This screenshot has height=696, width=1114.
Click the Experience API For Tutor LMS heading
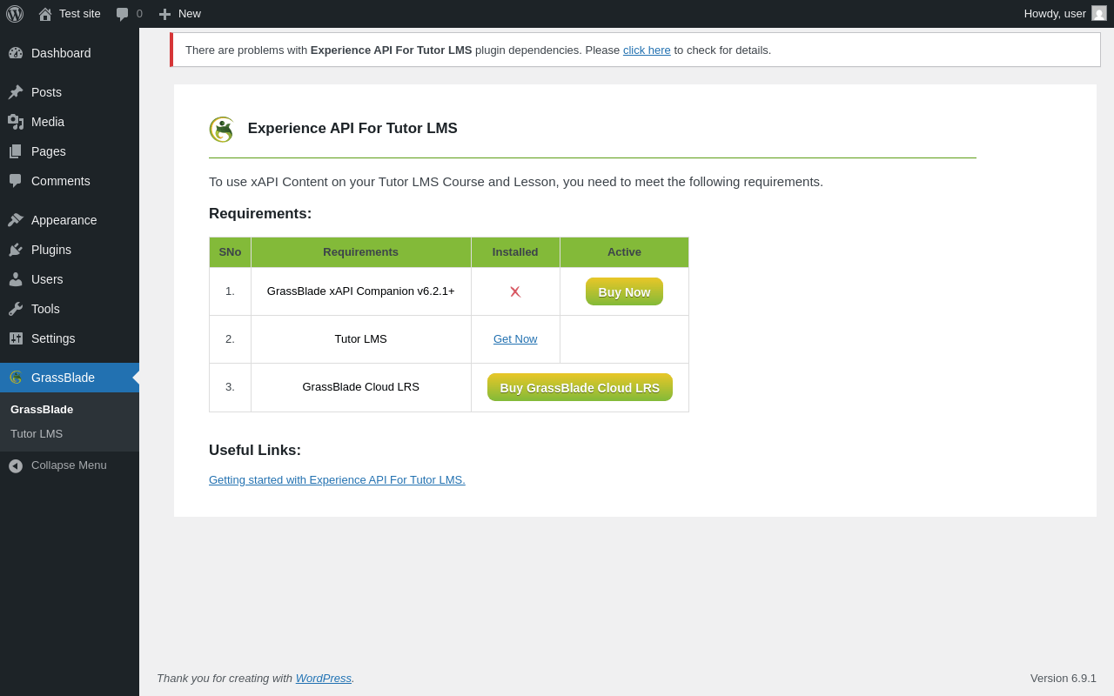click(x=352, y=129)
